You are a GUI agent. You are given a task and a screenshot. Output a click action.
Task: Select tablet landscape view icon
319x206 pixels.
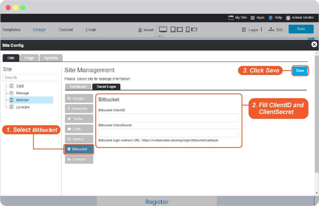pos(180,30)
